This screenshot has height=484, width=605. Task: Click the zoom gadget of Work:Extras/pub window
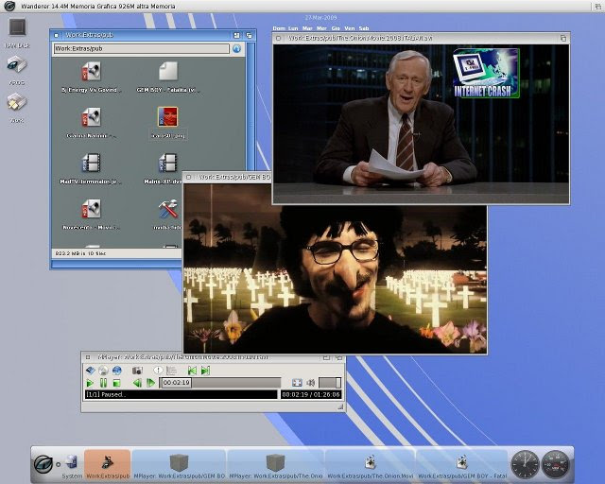236,35
